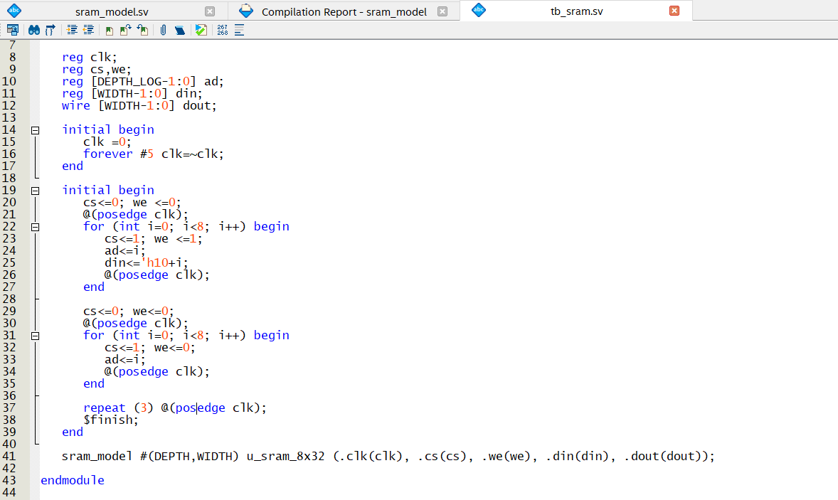
Task: Click 'ad<=i;' on line 24
Action: point(125,250)
